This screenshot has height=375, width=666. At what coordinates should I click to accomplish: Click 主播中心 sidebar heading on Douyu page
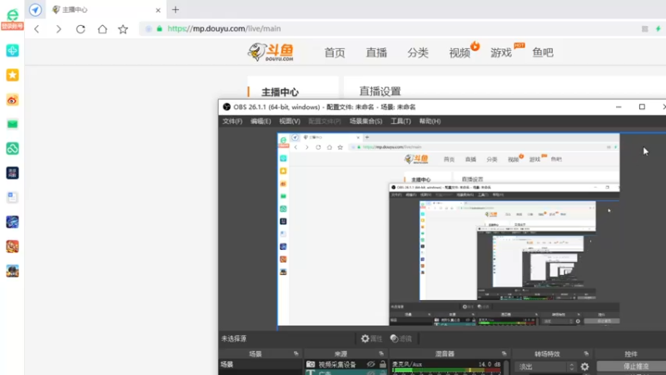click(280, 92)
